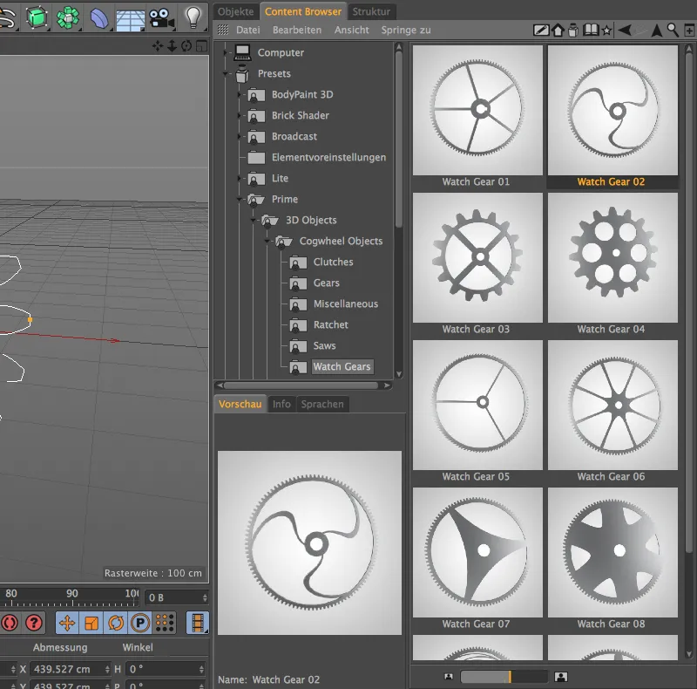Open the orange film strip render icon
This screenshot has width=697, height=689.
pos(198,623)
